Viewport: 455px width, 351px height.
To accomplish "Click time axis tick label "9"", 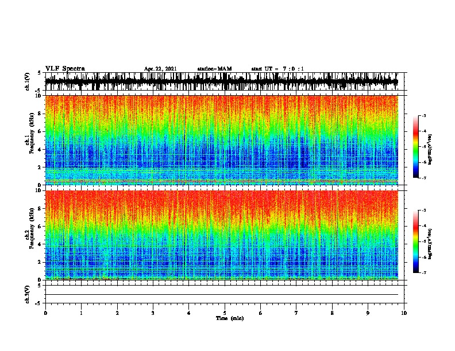I will [x=368, y=313].
